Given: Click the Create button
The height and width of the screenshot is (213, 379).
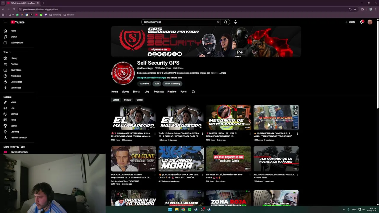Looking at the screenshot, I should click(350, 22).
